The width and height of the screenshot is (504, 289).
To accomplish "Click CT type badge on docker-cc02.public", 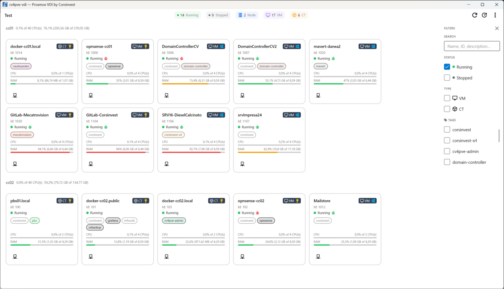I will pos(141,201).
